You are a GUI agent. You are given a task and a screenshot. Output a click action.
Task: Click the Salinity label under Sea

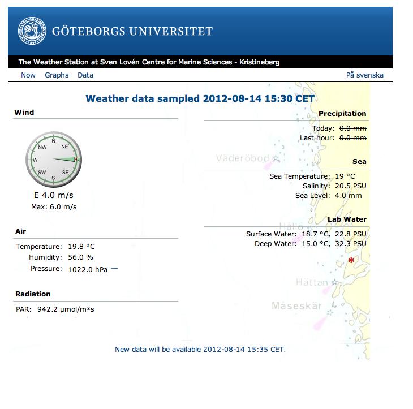tap(316, 186)
